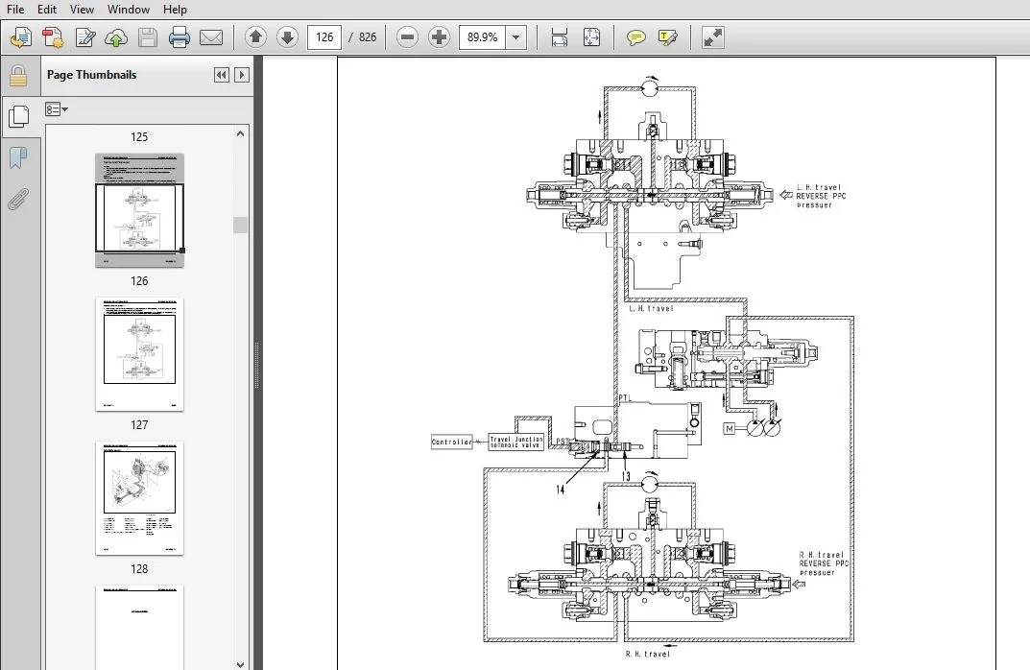Viewport: 1030px width, 670px height.
Task: Click the zoom percentage field 89.9%
Action: [x=483, y=37]
